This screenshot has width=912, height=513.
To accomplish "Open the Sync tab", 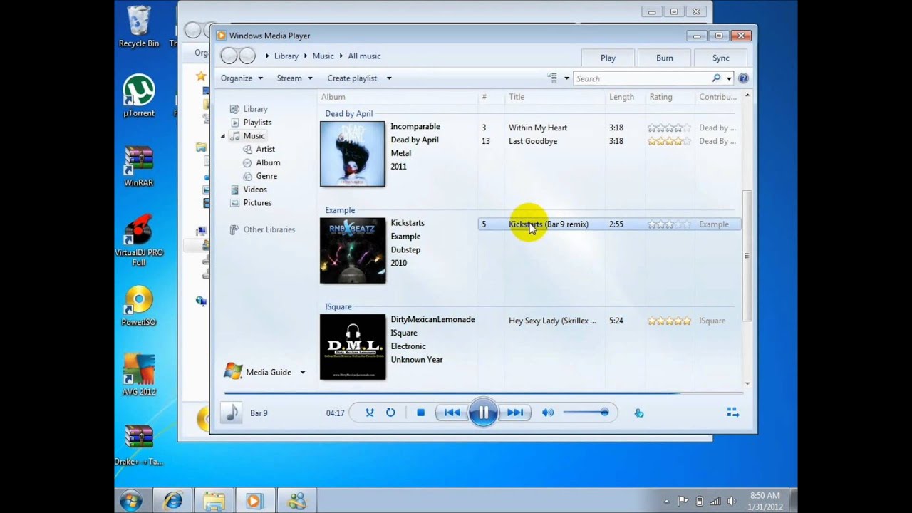I will tap(721, 58).
